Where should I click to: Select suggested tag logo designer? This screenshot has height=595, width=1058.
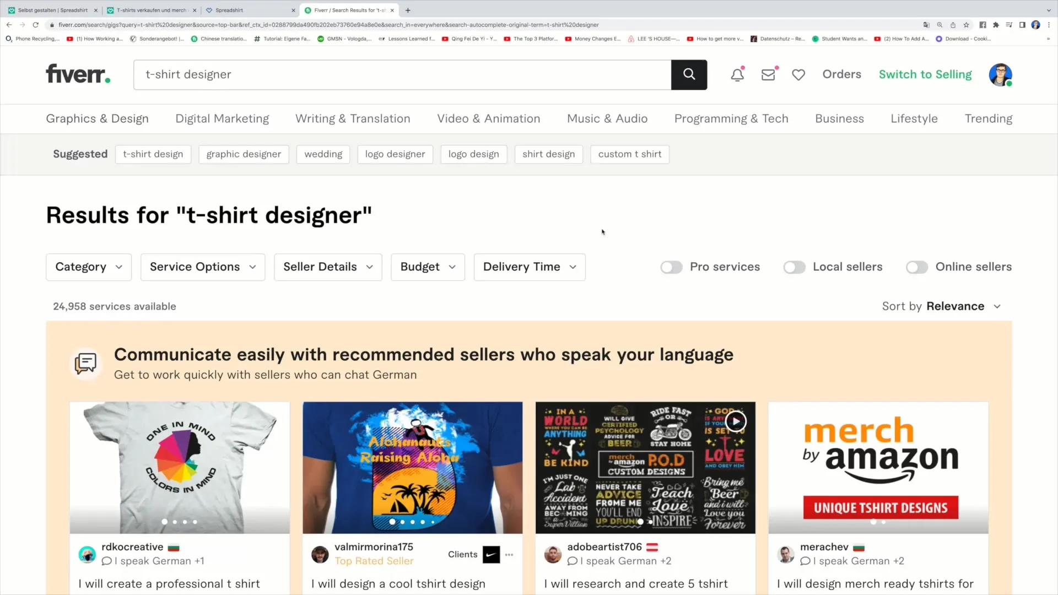(x=395, y=154)
